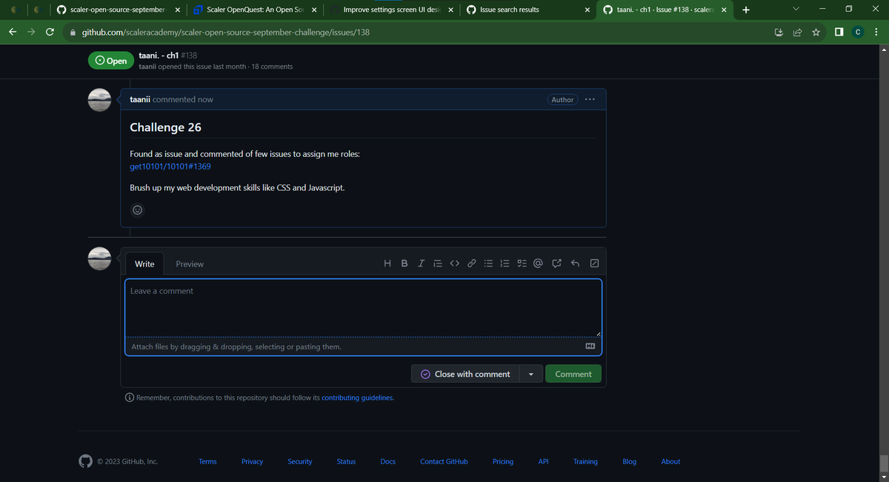This screenshot has width=889, height=482.
Task: Toggle the browser side panel
Action: [x=839, y=33]
